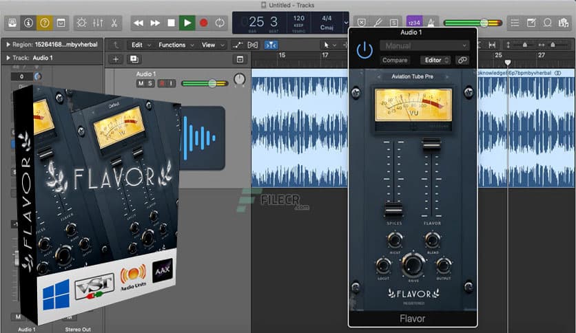Go to previous preset left arrow beside Aviation Tube Pre

click(x=379, y=76)
